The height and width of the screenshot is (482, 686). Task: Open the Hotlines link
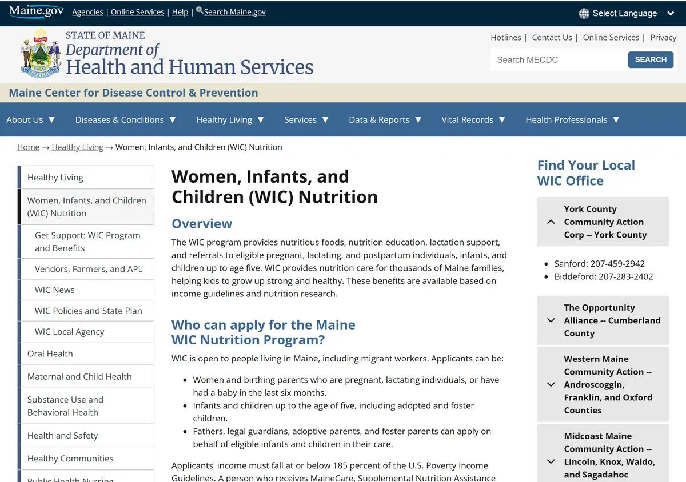tap(506, 37)
